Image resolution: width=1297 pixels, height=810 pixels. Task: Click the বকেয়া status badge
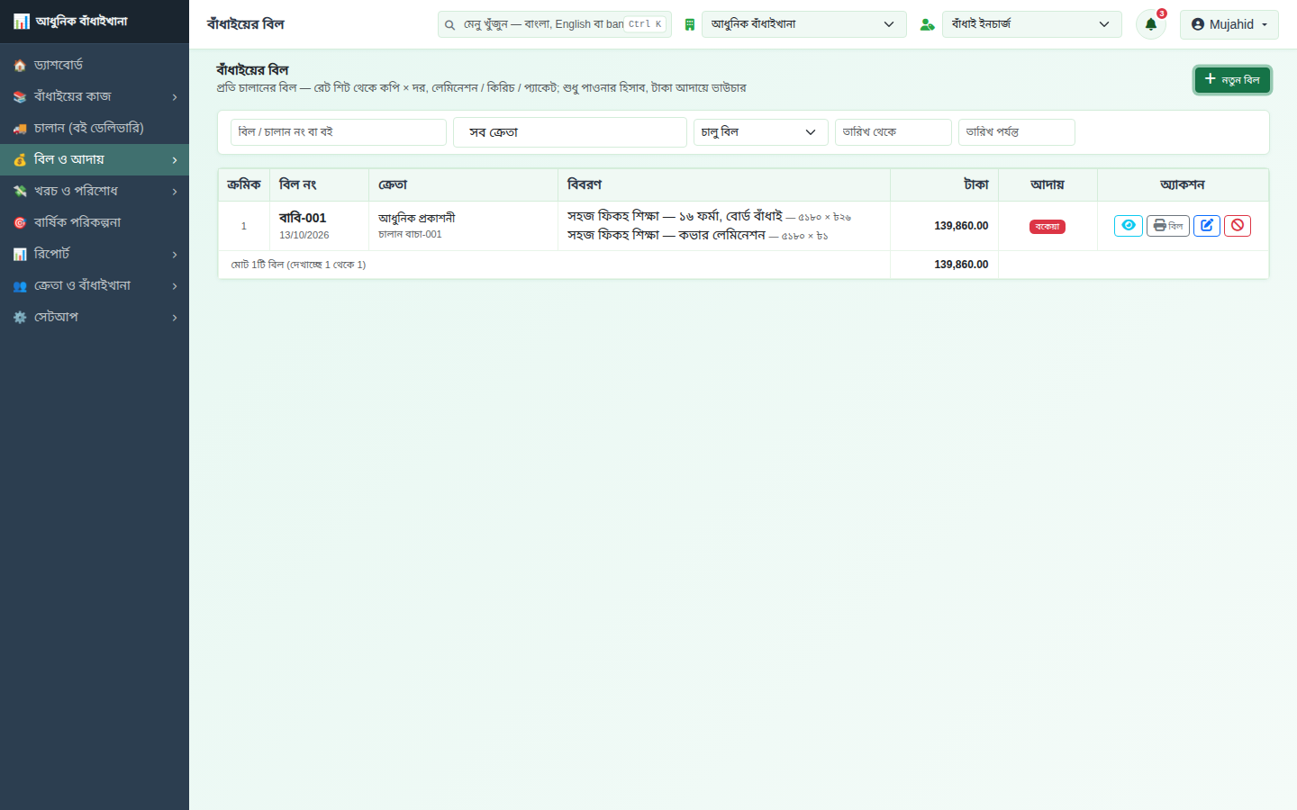tap(1048, 227)
